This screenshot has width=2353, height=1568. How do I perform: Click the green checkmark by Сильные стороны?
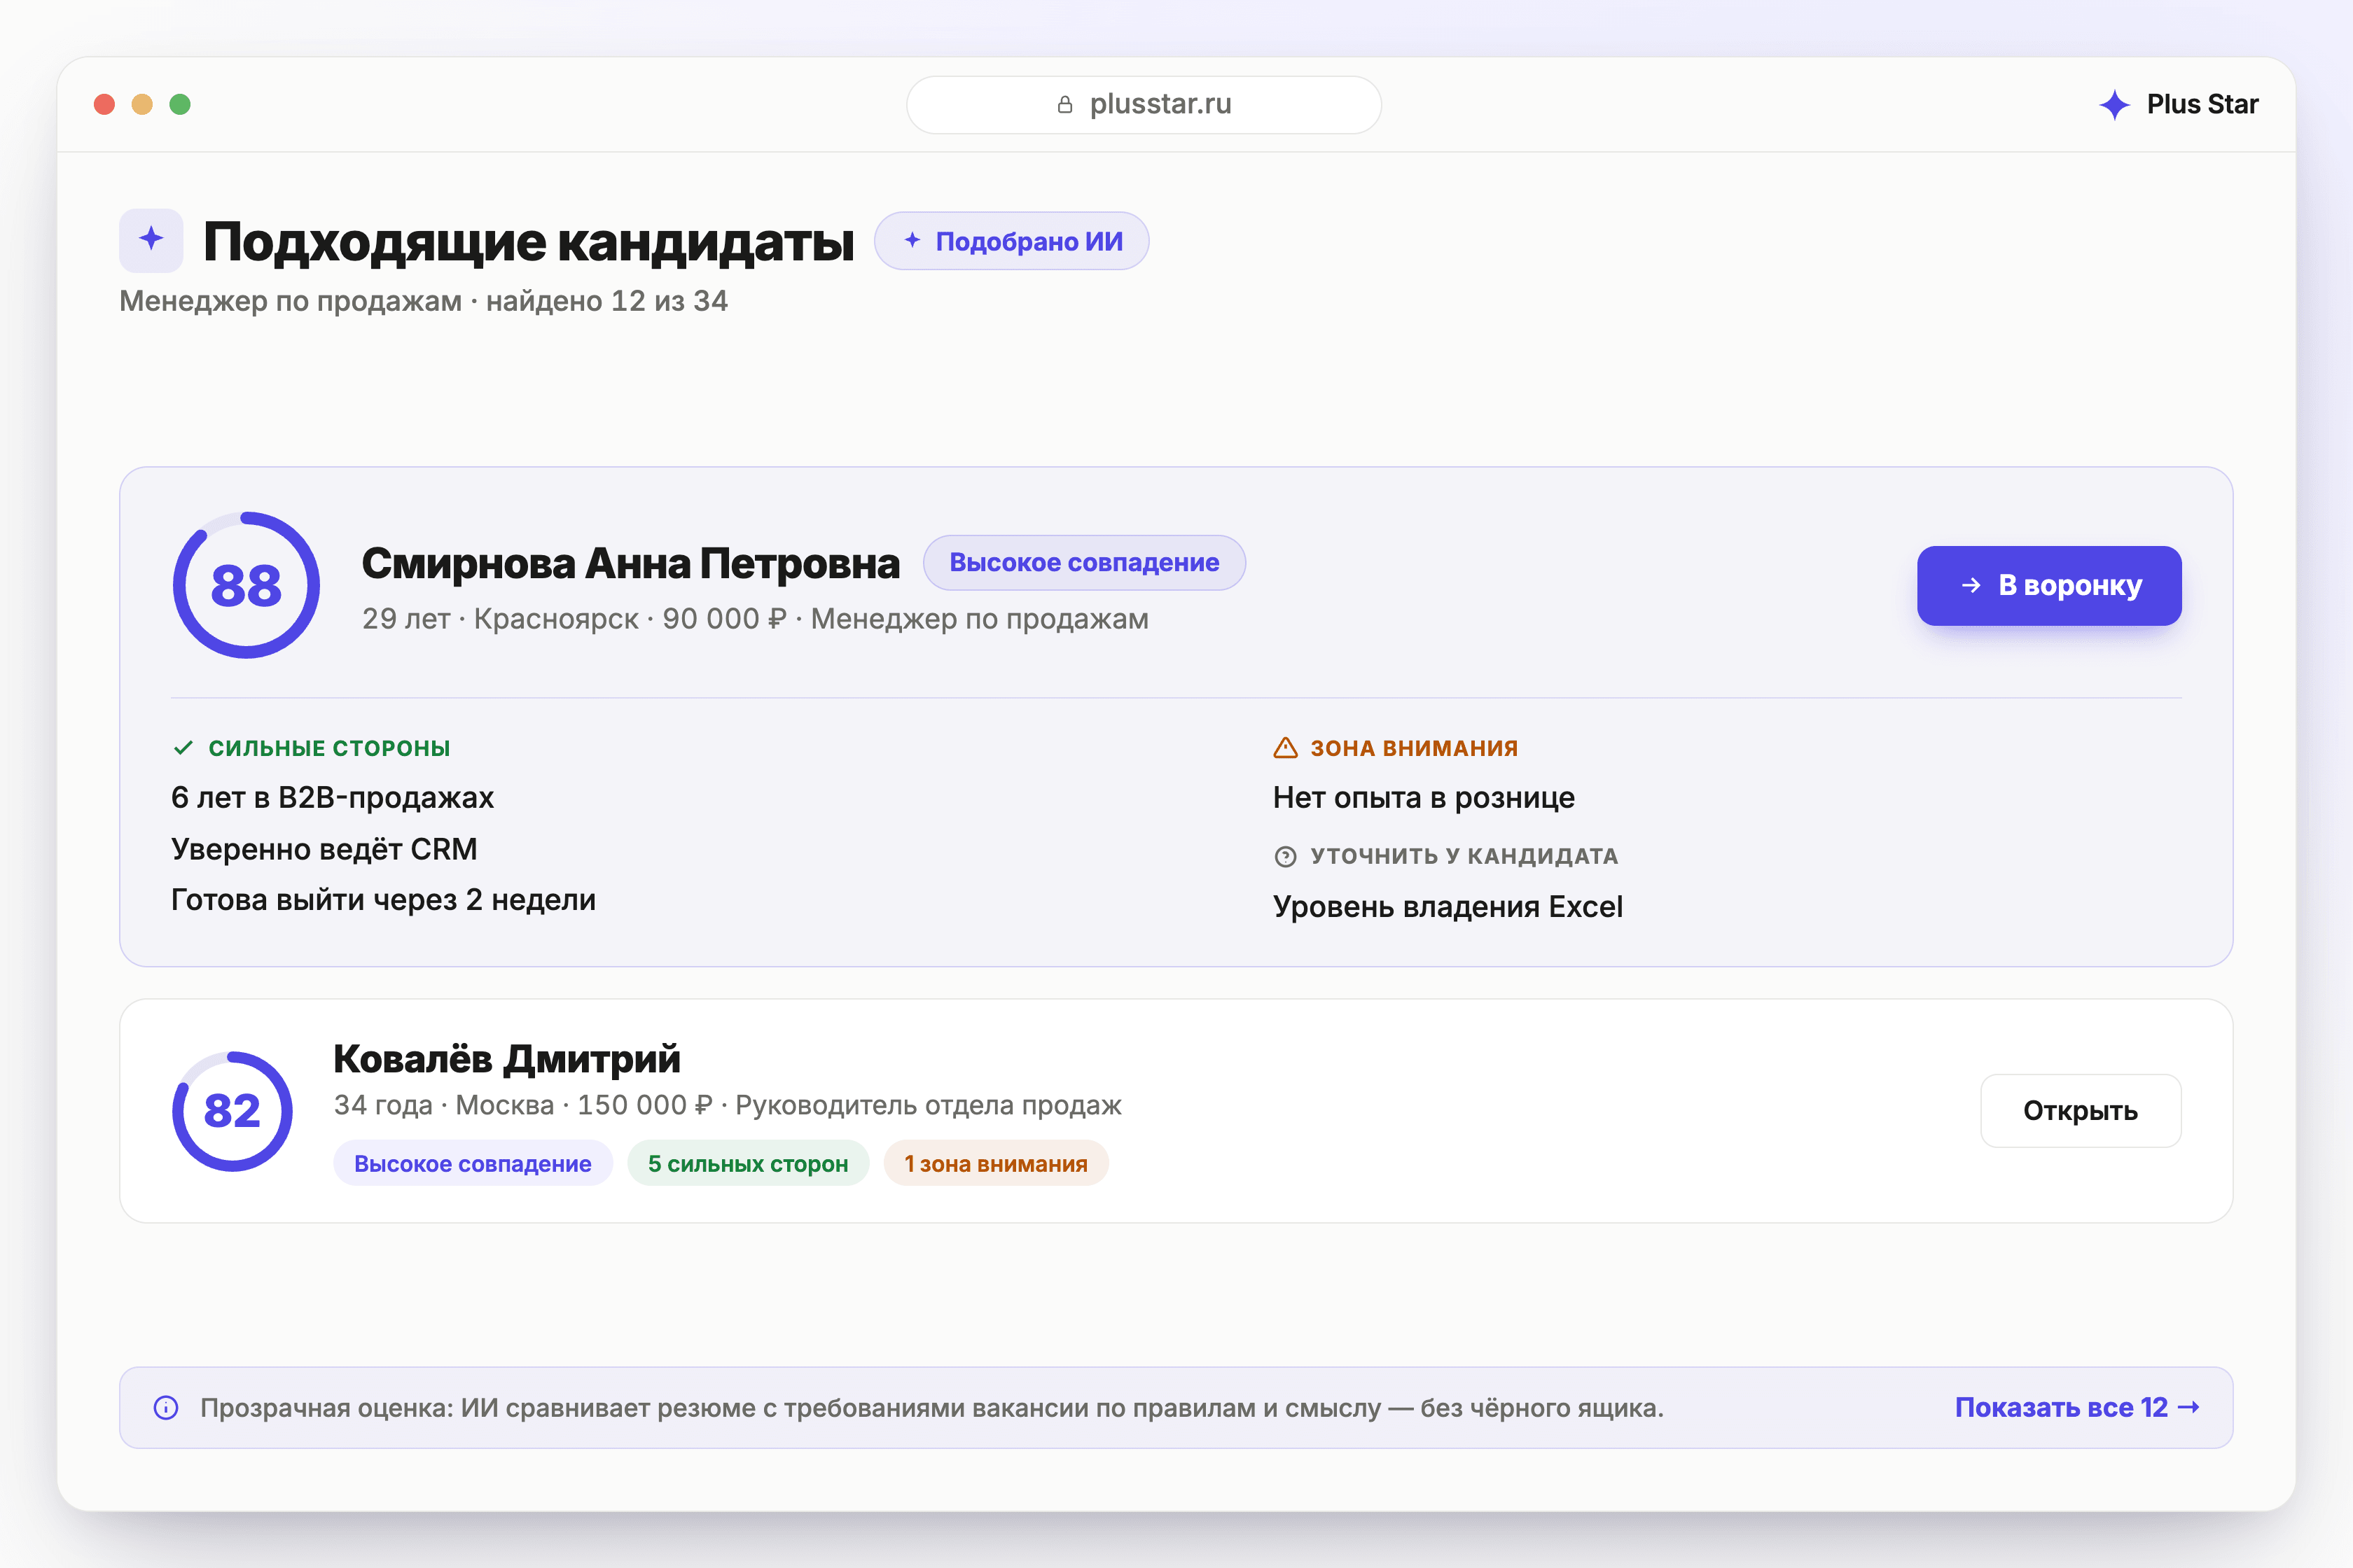(183, 747)
